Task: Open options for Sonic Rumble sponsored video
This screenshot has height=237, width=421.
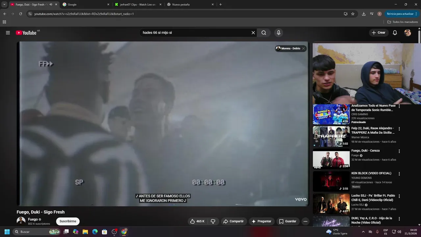Action: coord(399,106)
